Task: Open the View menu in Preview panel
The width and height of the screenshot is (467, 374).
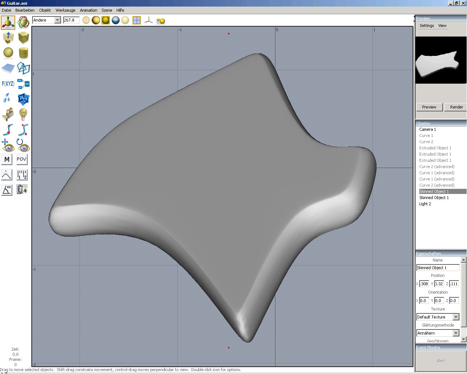Action: 442,26
